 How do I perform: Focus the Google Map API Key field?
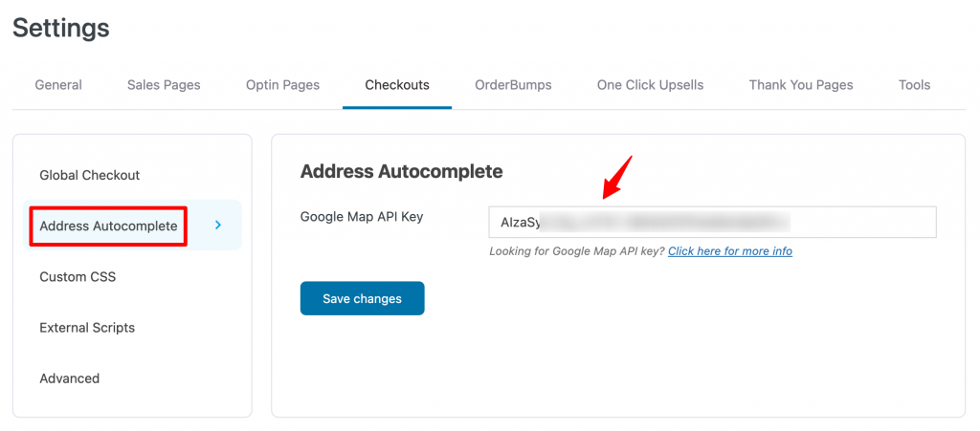(x=712, y=222)
